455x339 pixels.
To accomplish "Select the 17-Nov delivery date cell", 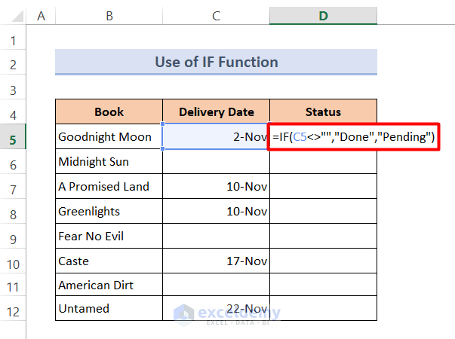I will click(216, 261).
